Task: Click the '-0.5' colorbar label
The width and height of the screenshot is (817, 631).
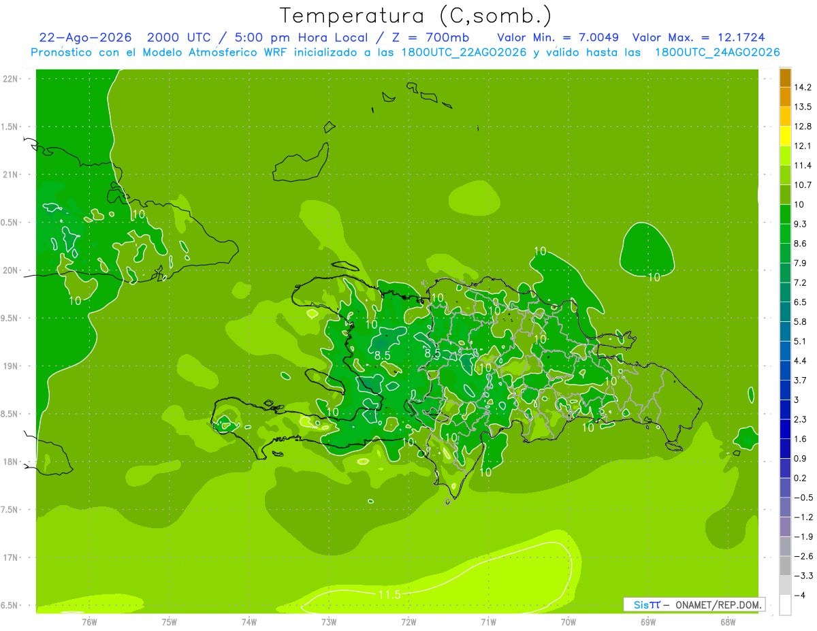Action: 804,498
